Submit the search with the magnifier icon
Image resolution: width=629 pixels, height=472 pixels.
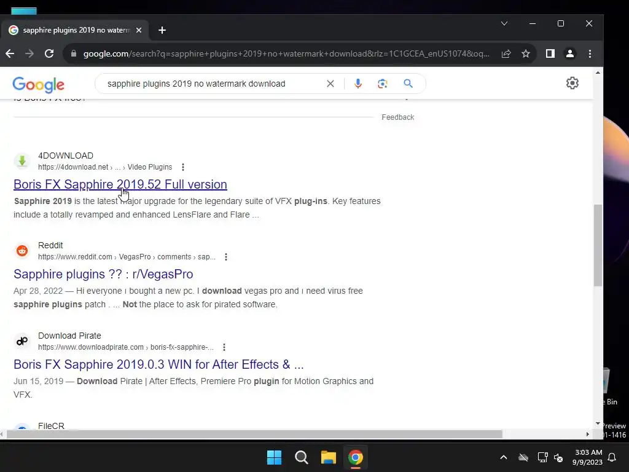coord(408,84)
